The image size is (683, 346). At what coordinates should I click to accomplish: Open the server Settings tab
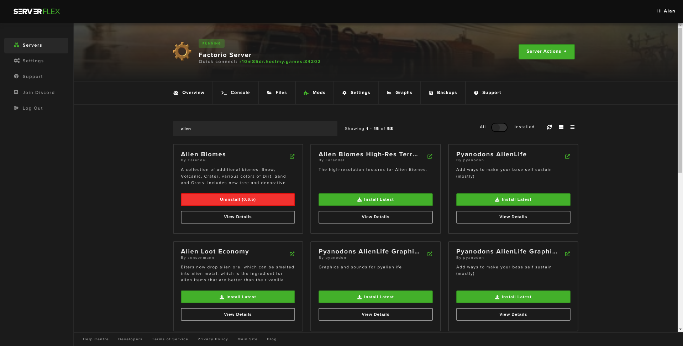(356, 93)
